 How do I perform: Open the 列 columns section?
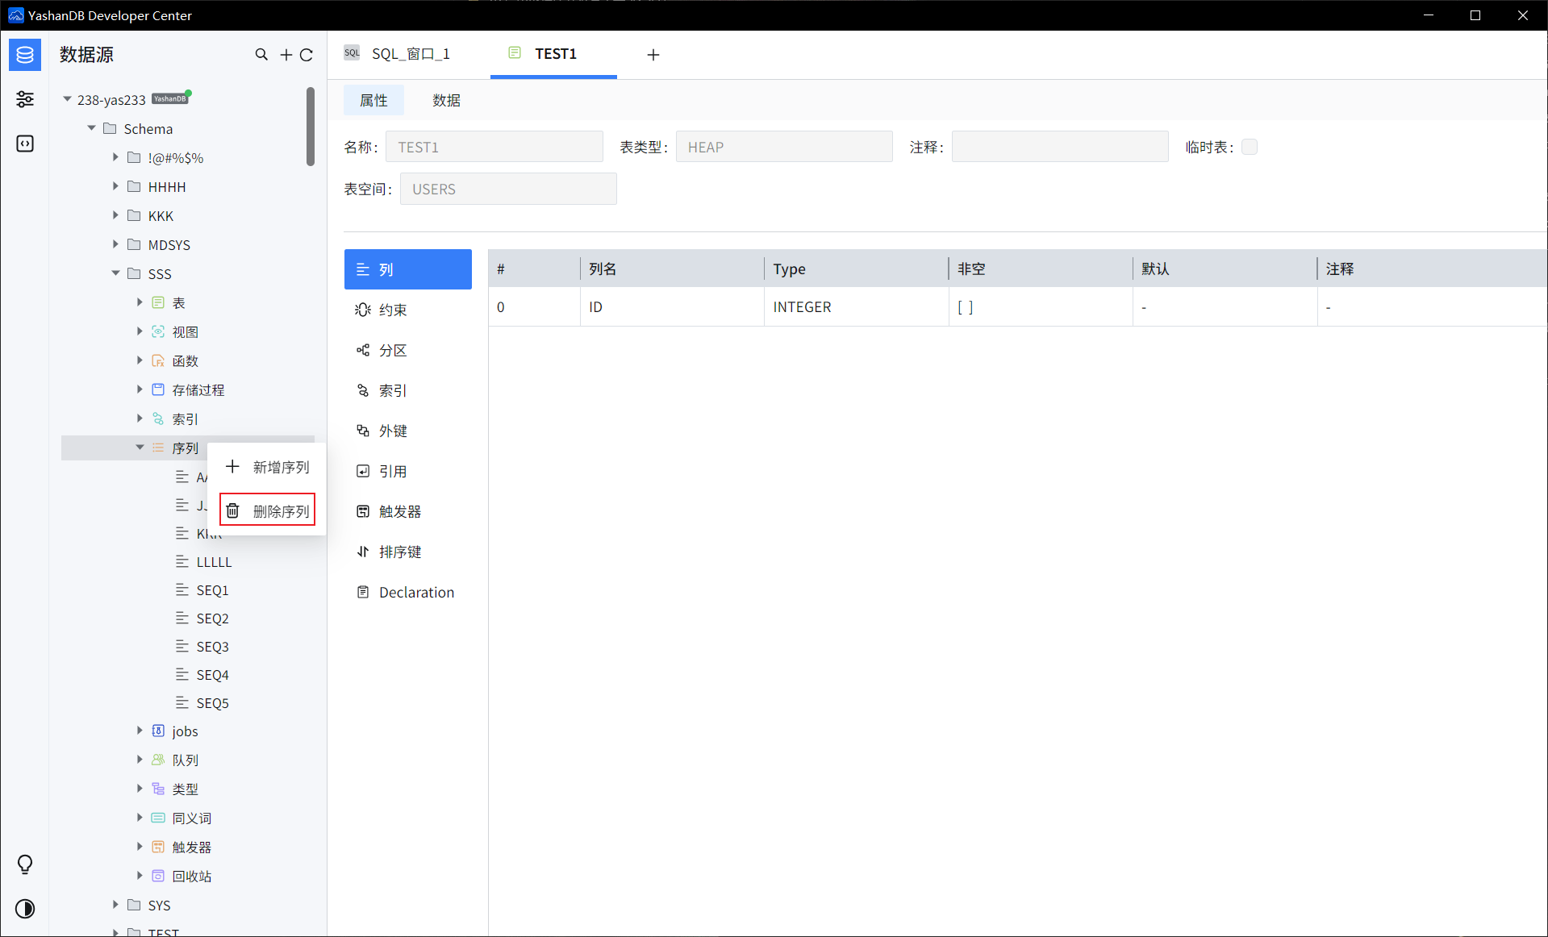tap(408, 269)
